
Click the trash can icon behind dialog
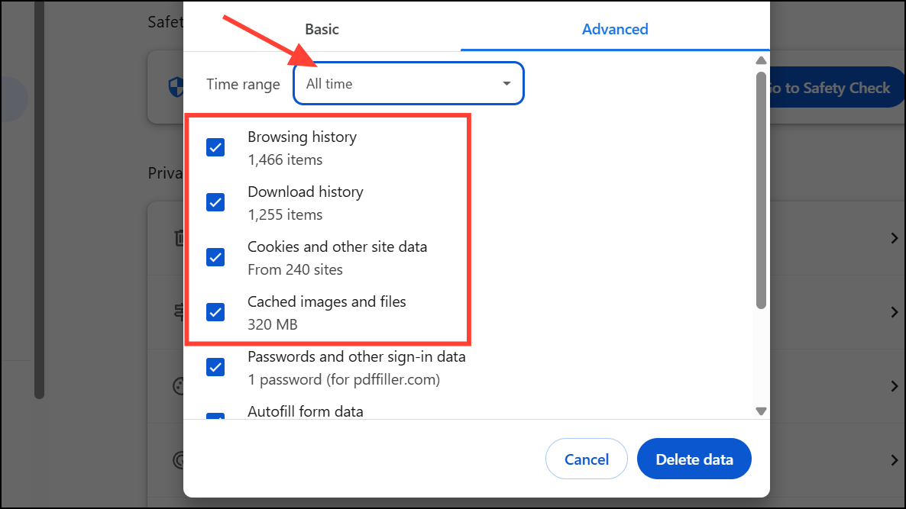176,238
